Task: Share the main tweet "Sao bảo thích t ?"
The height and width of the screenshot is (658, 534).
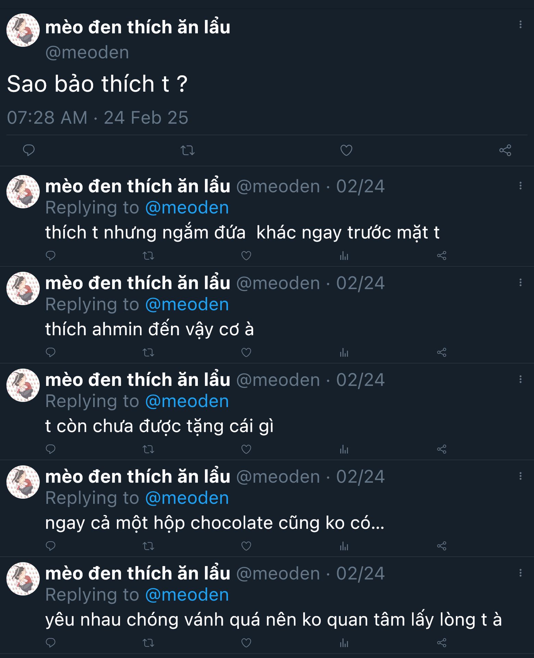Action: click(505, 150)
